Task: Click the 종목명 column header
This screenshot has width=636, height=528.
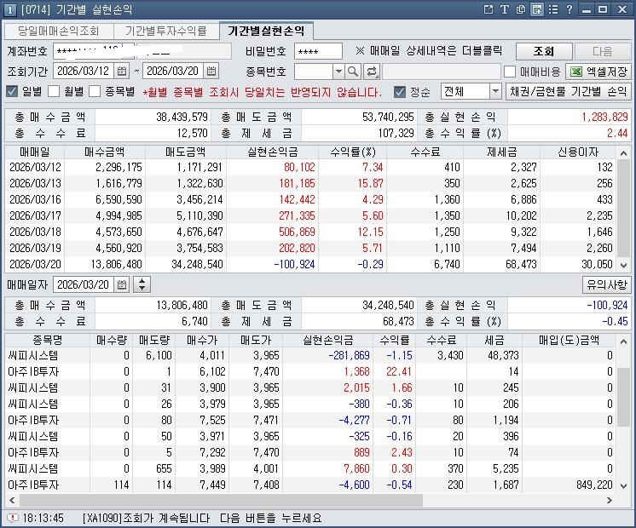Action: click(48, 340)
